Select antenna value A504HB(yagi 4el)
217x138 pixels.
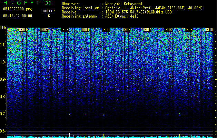[122, 16]
